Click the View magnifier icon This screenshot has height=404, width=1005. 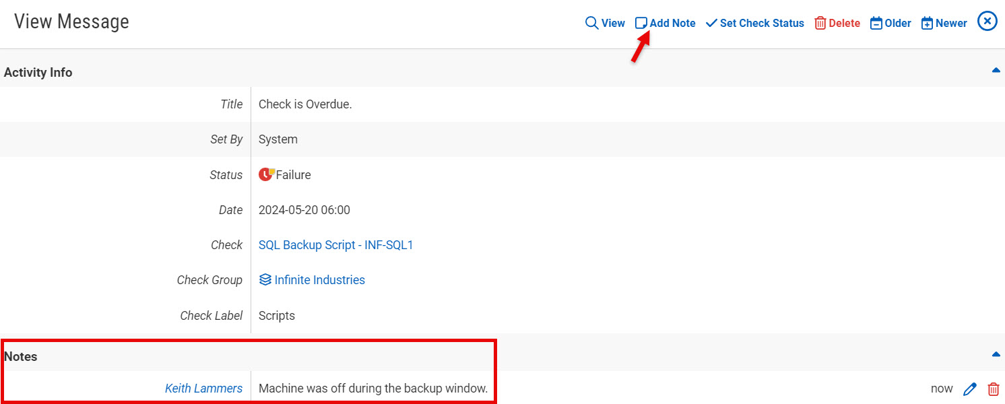(591, 23)
